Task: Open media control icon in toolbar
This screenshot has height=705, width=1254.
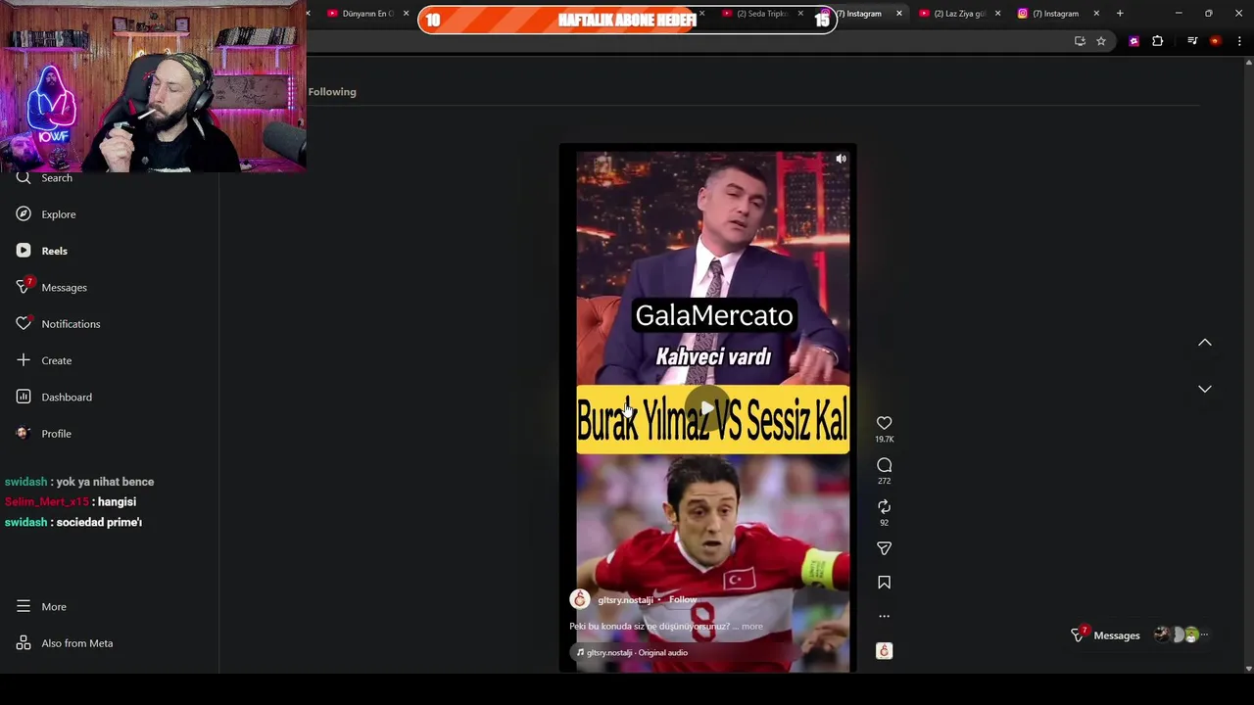Action: (1192, 41)
